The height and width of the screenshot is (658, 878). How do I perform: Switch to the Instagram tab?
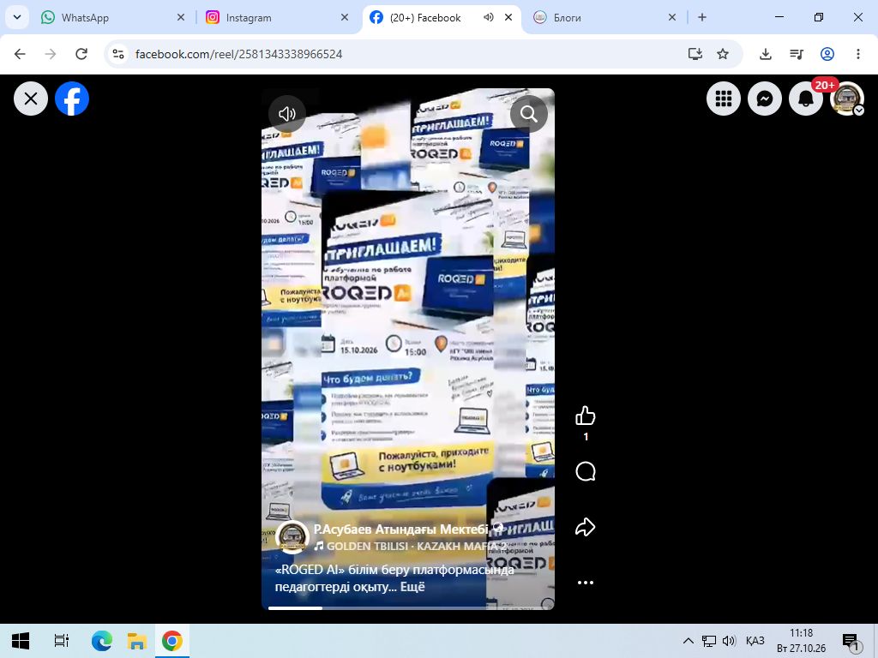pyautogui.click(x=277, y=18)
